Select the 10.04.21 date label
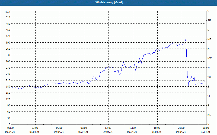217x135 pixels. 205,132
